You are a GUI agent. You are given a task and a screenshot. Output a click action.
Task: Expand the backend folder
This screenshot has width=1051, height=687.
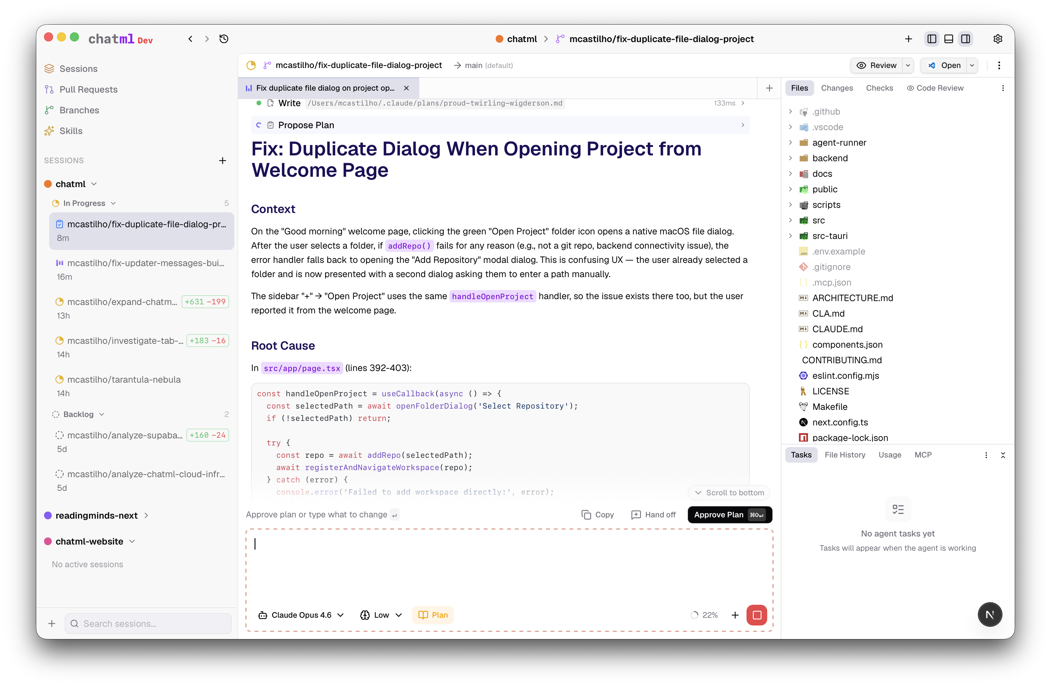click(830, 158)
